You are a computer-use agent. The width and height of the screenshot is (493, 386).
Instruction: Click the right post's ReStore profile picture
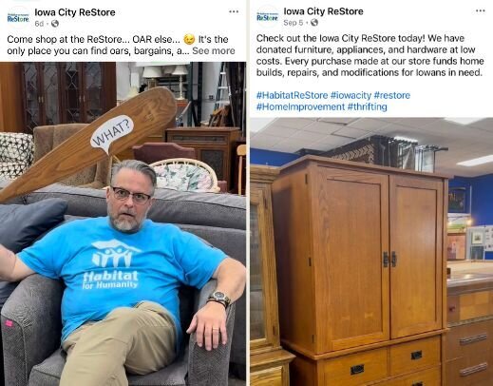[267, 16]
